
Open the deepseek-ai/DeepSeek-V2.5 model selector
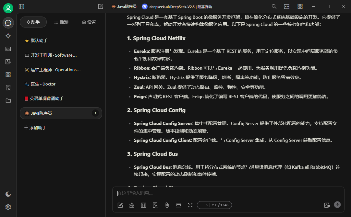coord(177,6)
